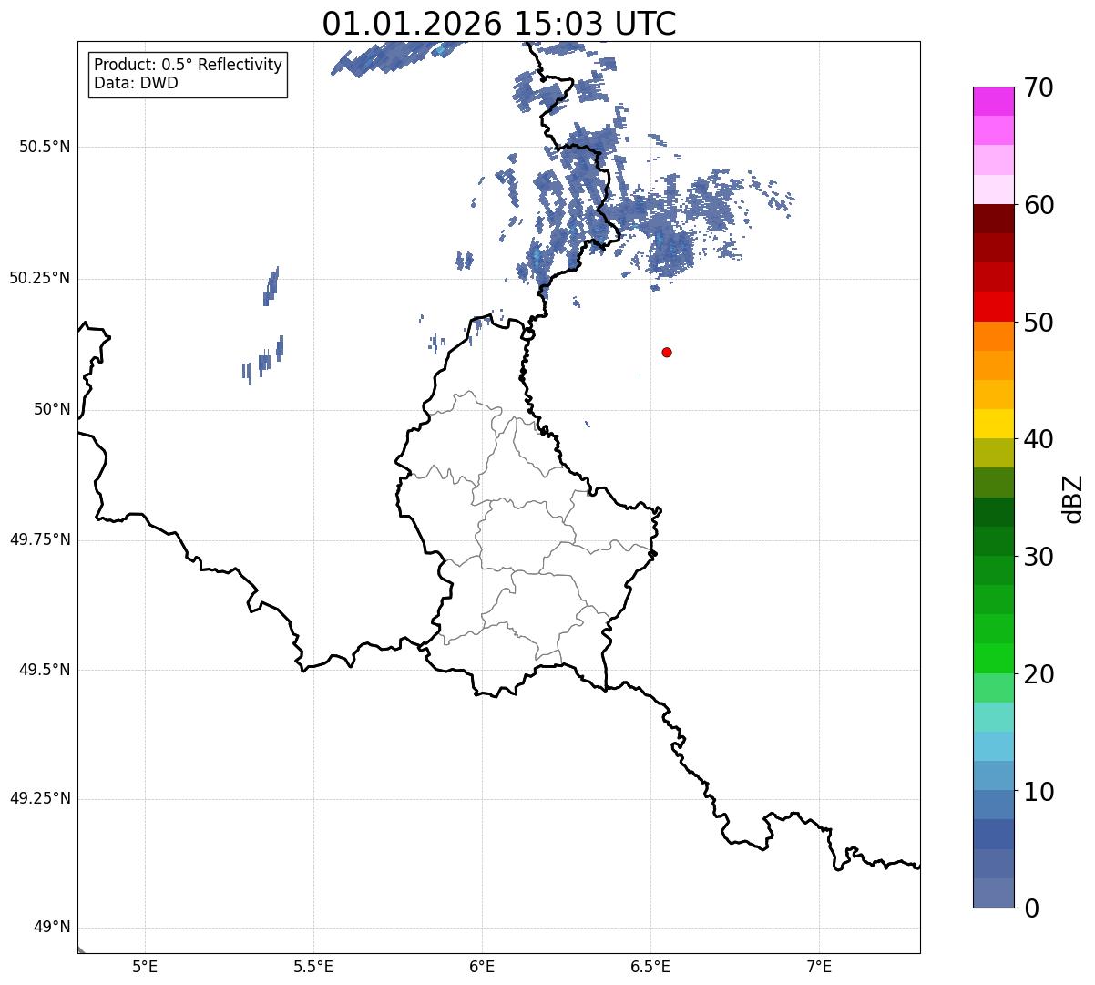The image size is (1095, 985).
Task: Click the red station marker dot
Action: coord(667,352)
